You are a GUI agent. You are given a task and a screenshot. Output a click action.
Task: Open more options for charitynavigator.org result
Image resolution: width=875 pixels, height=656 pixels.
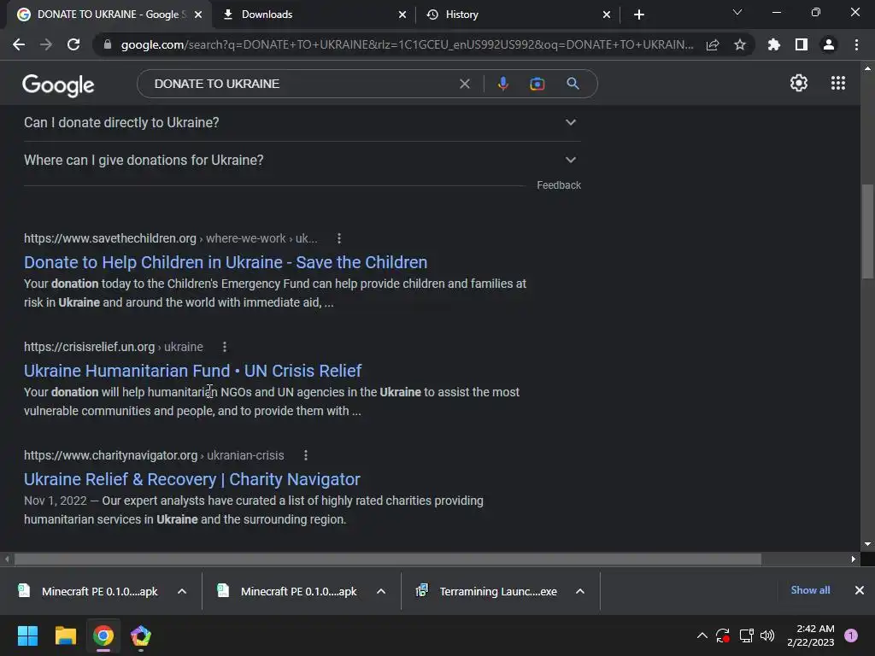point(305,456)
